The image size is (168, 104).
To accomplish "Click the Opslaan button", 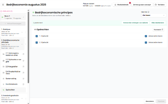I will pos(161,101).
